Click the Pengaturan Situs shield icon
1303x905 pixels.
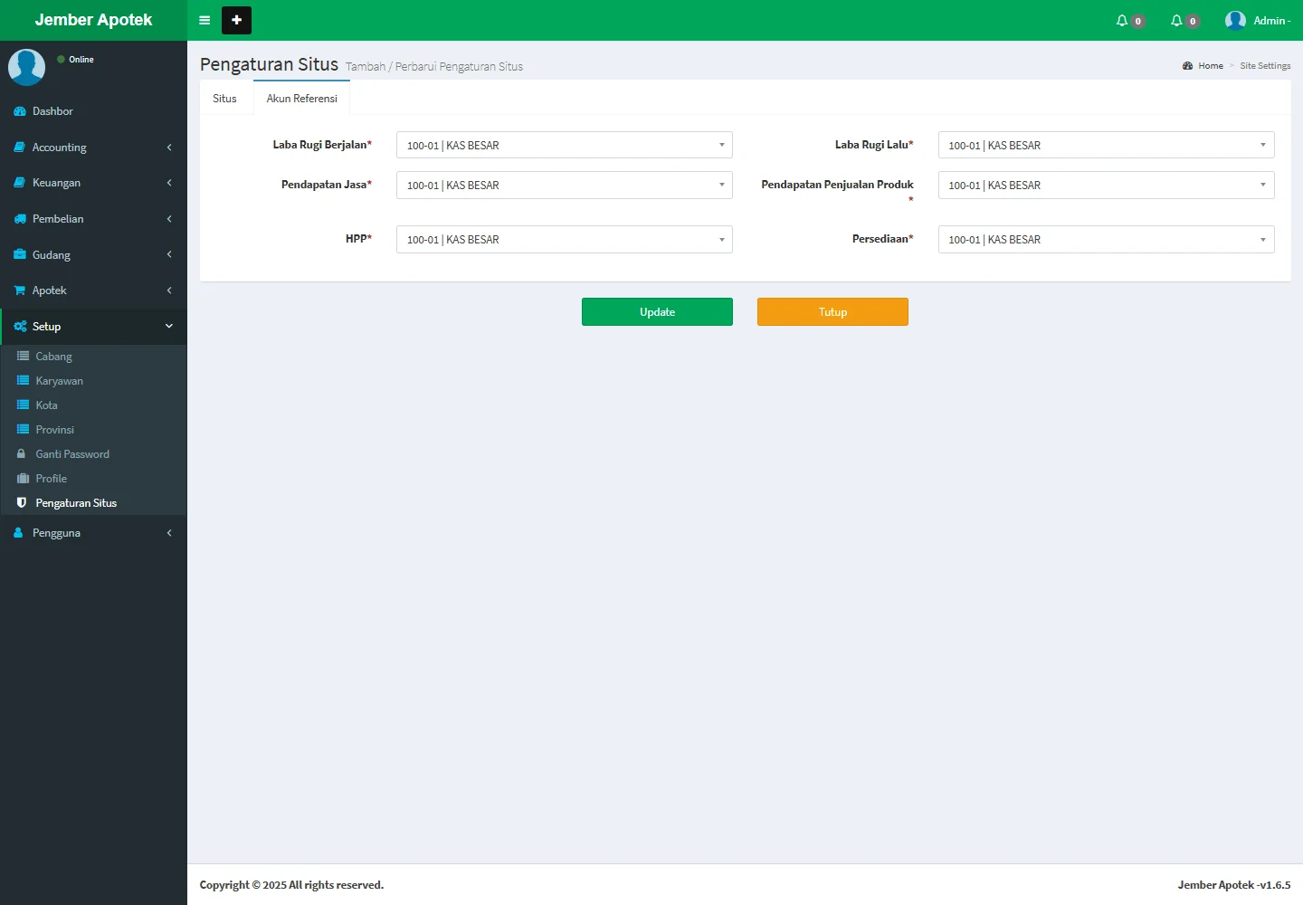(x=22, y=503)
